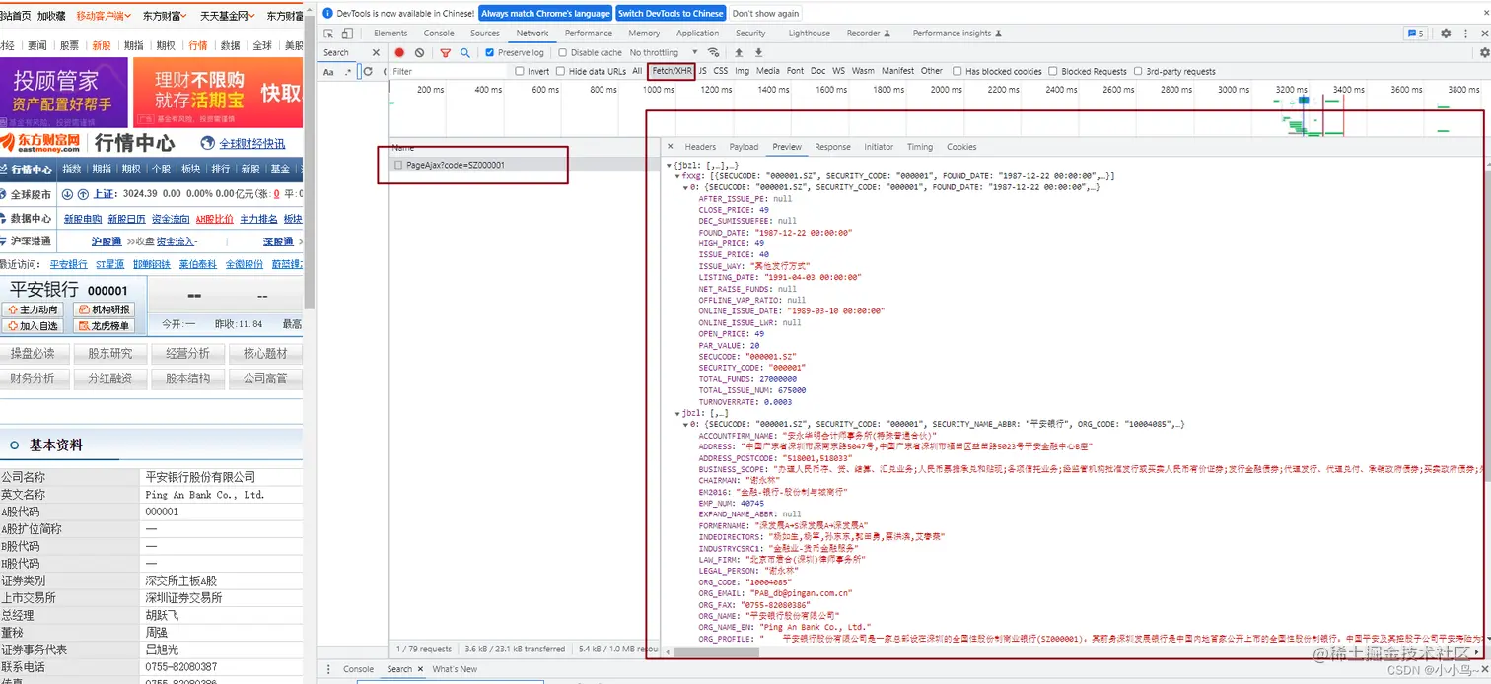Collapse the fxxg array node

(x=677, y=175)
